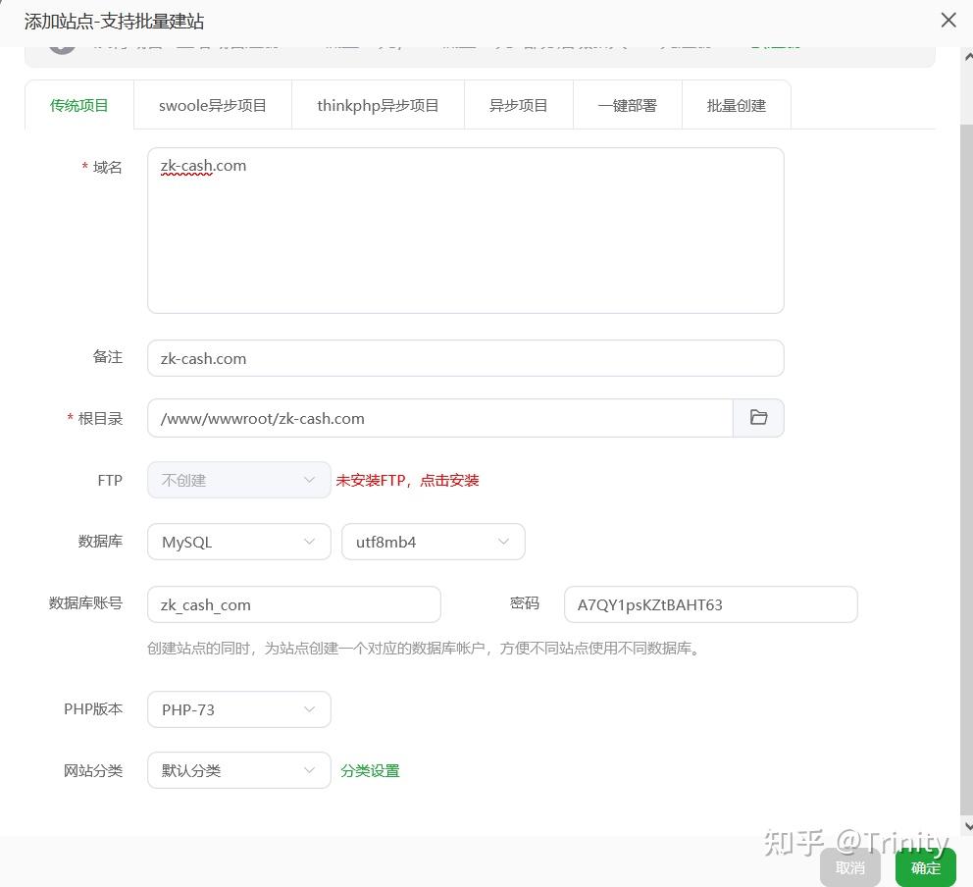This screenshot has height=887, width=973.
Task: Switch to the 批量创建 tab
Action: pos(736,104)
